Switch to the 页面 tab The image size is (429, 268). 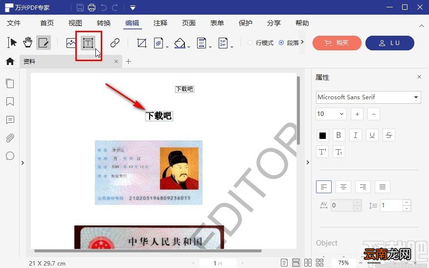coord(189,23)
